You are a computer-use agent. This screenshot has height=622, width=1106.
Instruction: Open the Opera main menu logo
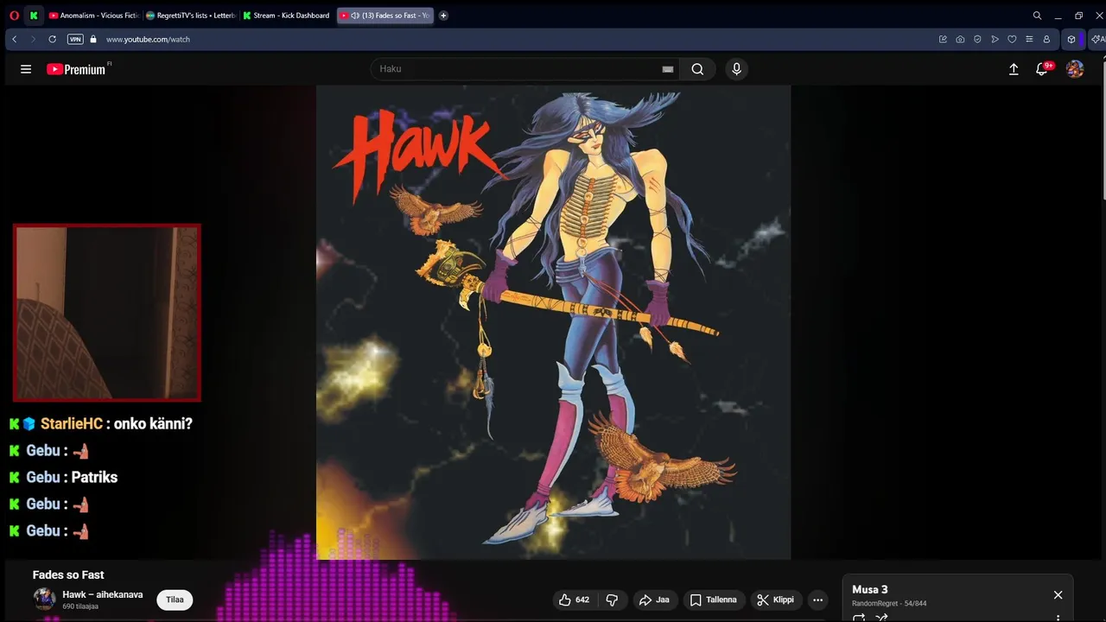[x=14, y=16]
